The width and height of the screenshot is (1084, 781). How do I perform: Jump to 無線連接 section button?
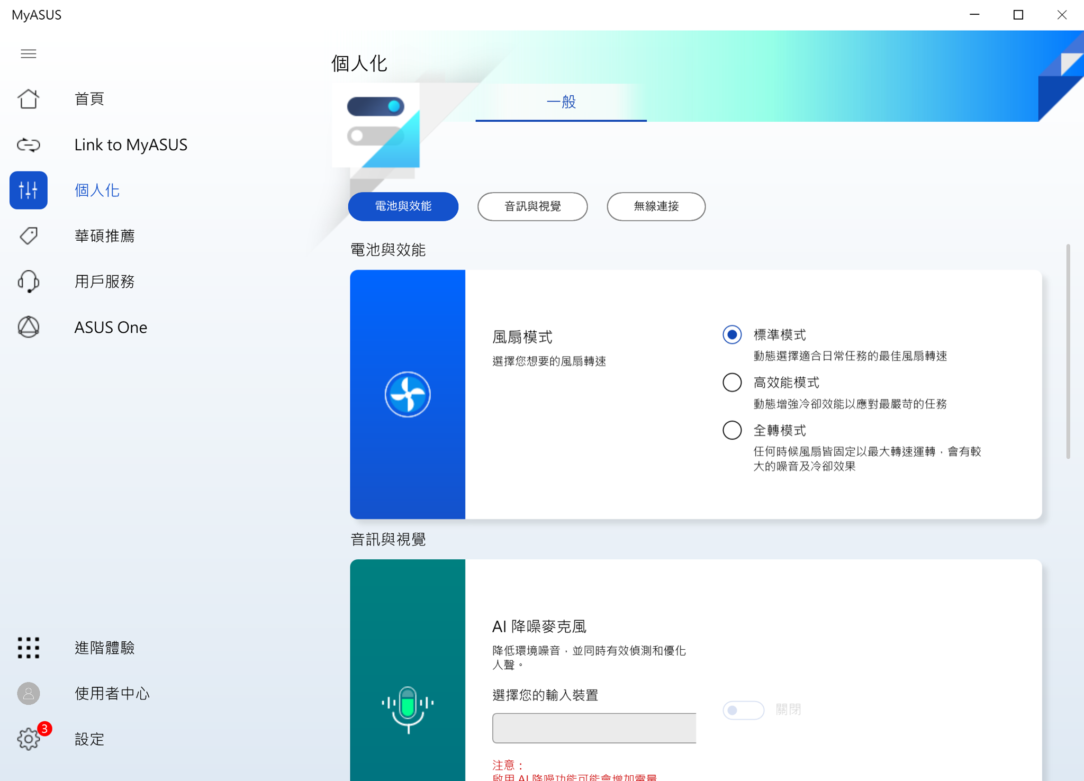(x=656, y=206)
